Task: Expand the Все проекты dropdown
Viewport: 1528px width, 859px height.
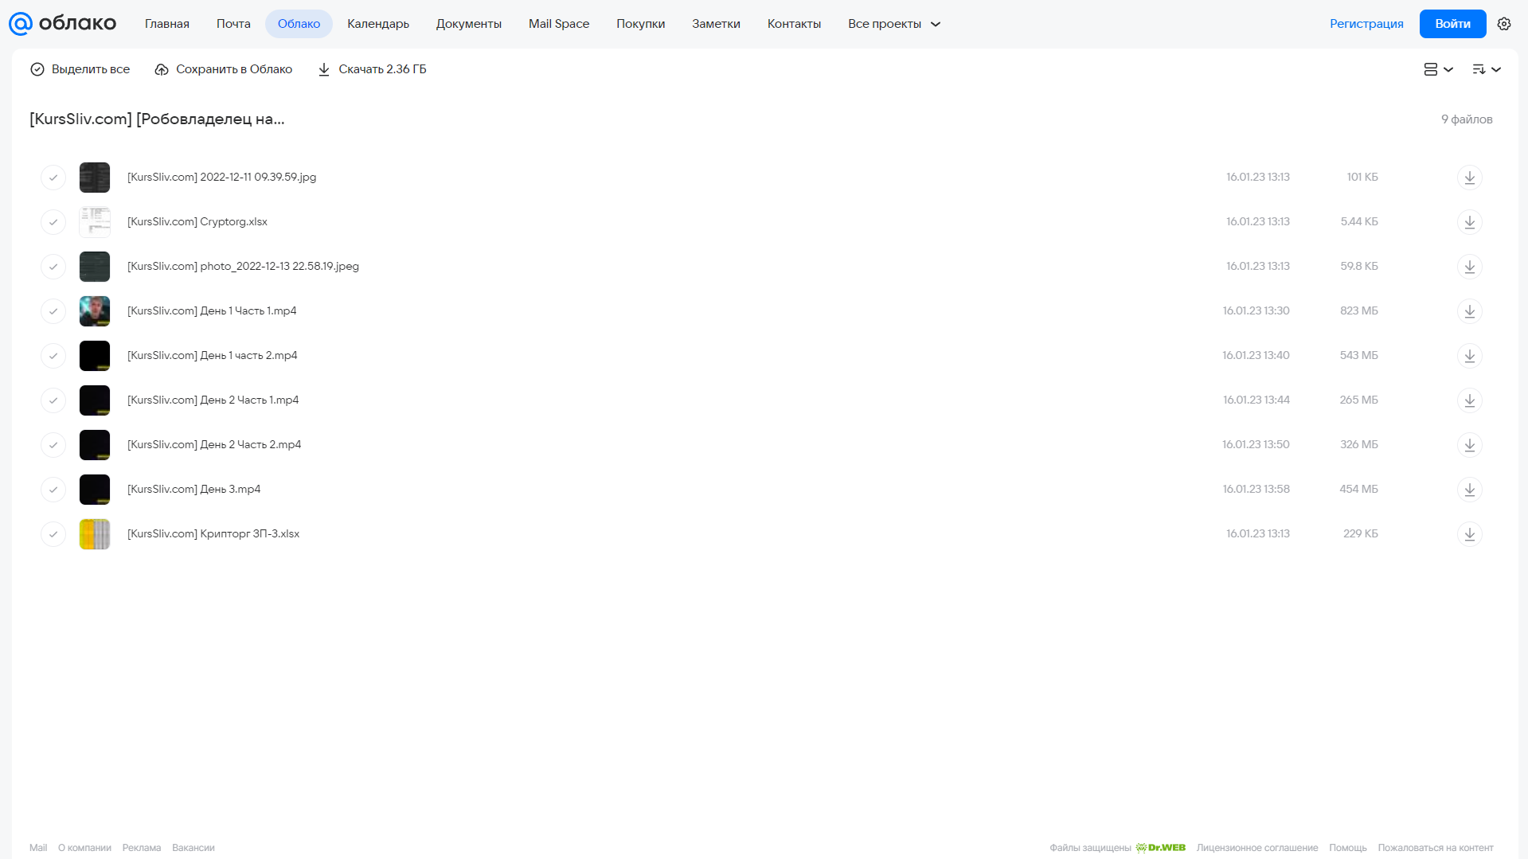Action: pyautogui.click(x=893, y=24)
